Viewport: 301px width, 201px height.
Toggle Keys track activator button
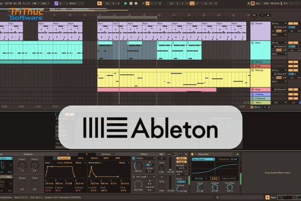click(x=293, y=89)
